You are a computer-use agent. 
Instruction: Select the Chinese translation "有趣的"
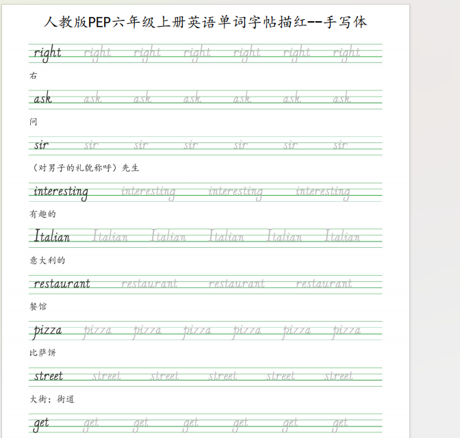point(42,214)
